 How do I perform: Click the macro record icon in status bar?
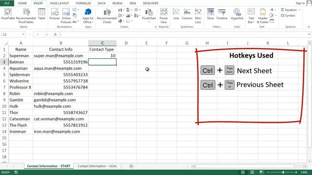[16, 172]
